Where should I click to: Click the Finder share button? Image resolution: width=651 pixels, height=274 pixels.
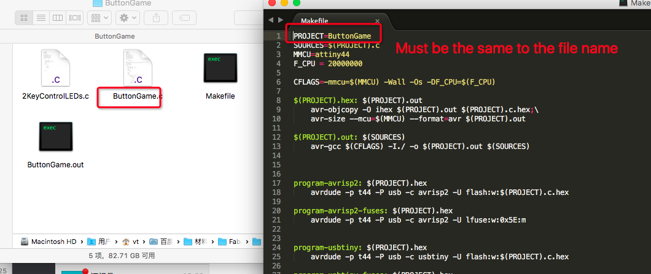pyautogui.click(x=156, y=18)
